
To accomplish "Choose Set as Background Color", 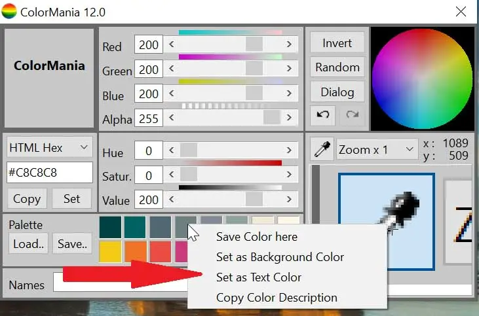I will tap(280, 257).
